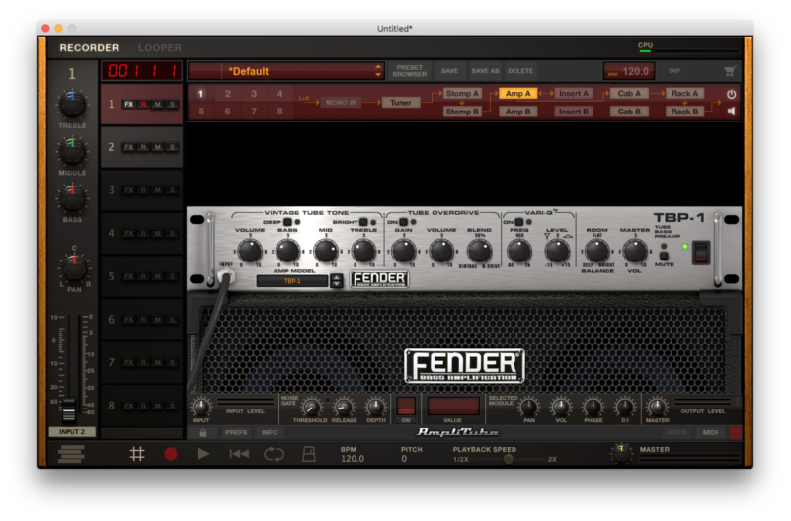This screenshot has height=521, width=791.
Task: Mute track 2 with M button
Action: click(158, 148)
